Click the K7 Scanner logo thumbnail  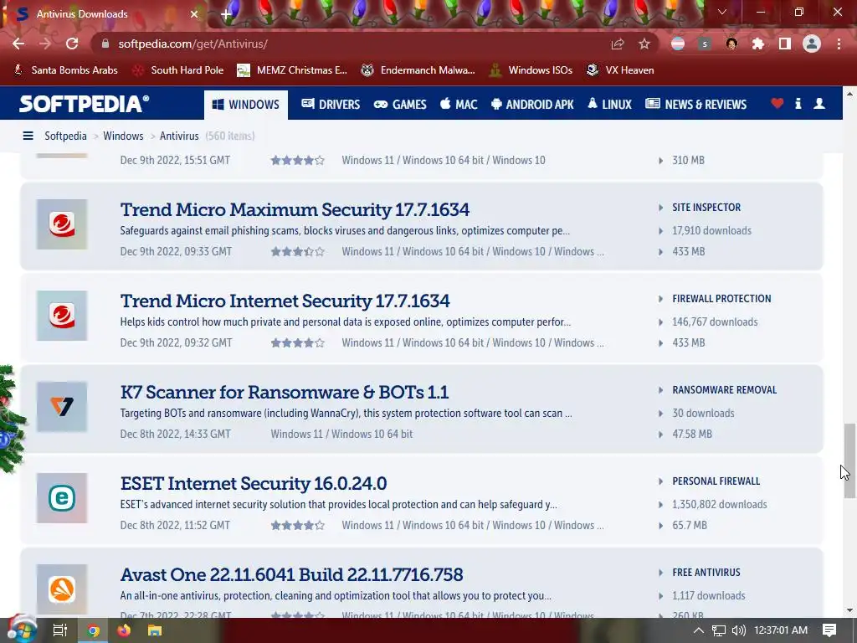62,407
